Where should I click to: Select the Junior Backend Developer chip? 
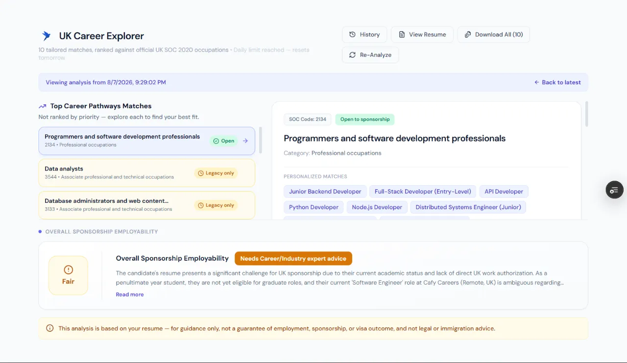(325, 192)
